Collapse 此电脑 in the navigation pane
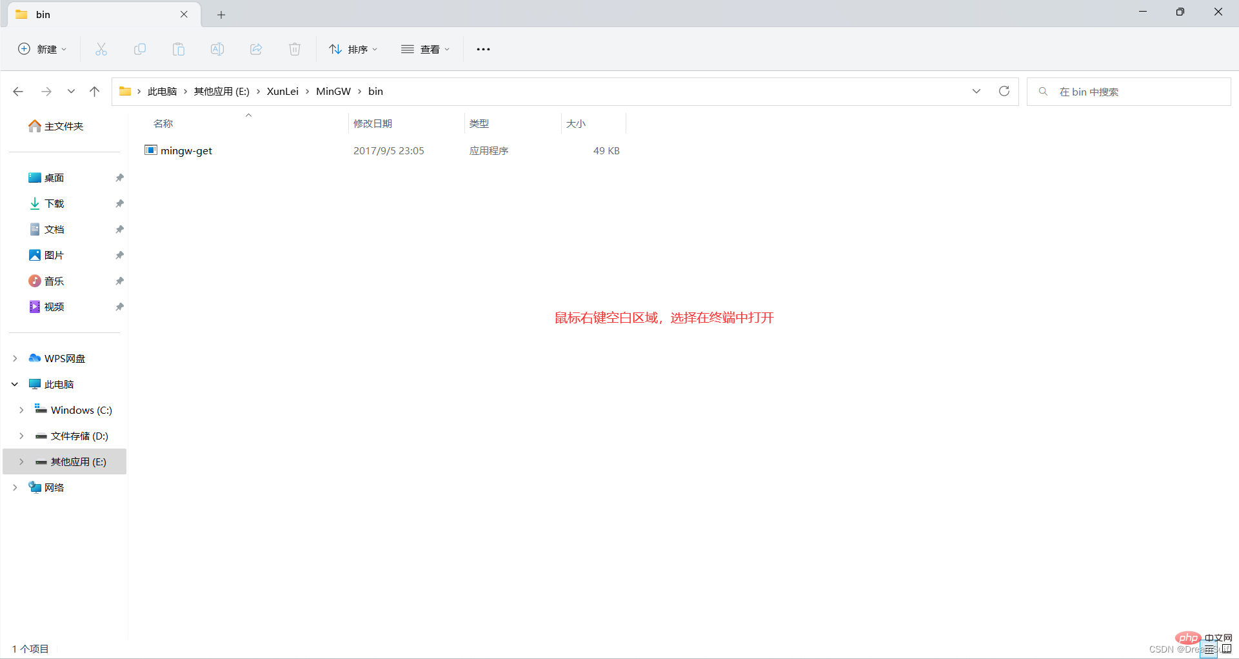Screen dimensions: 1239x659 (14, 384)
